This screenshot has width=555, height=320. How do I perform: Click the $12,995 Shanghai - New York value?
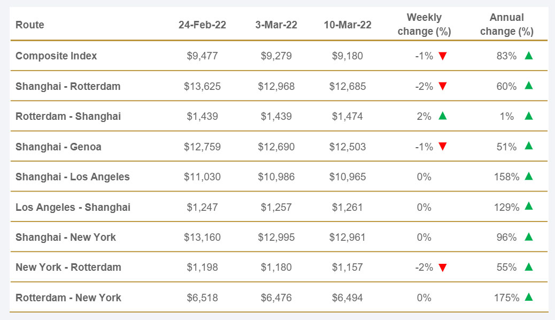[276, 237]
